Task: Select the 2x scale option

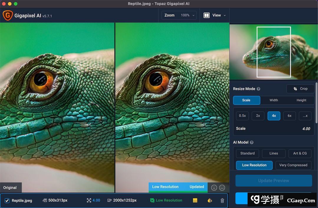Action: coord(258,116)
